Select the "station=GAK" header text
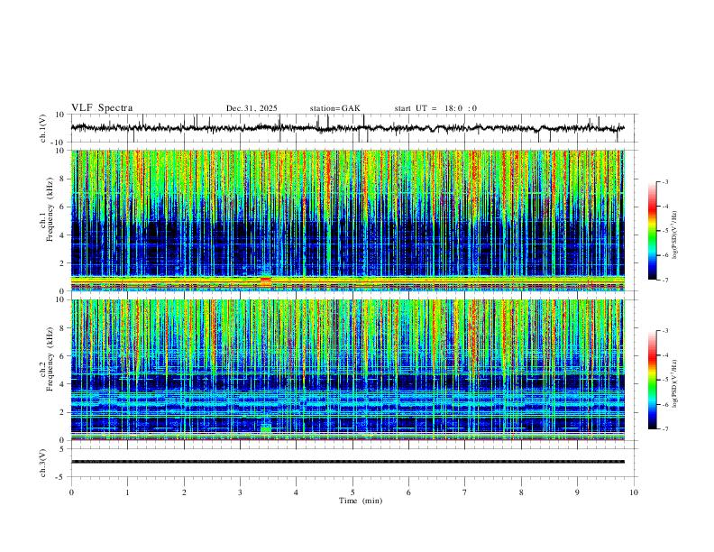714x552 pixels. click(x=334, y=108)
